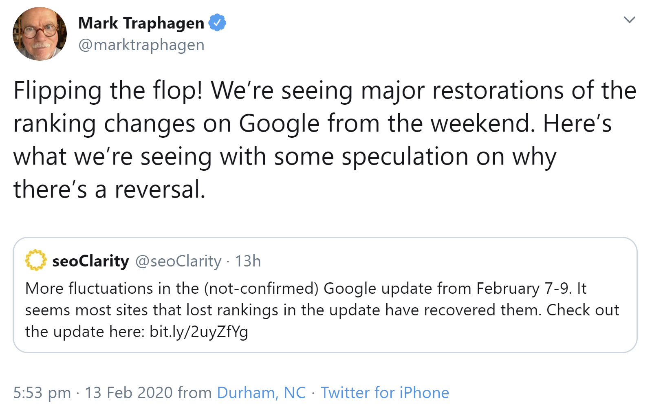The width and height of the screenshot is (652, 416).
Task: Select the Mark Traphagen display name
Action: pyautogui.click(x=140, y=23)
